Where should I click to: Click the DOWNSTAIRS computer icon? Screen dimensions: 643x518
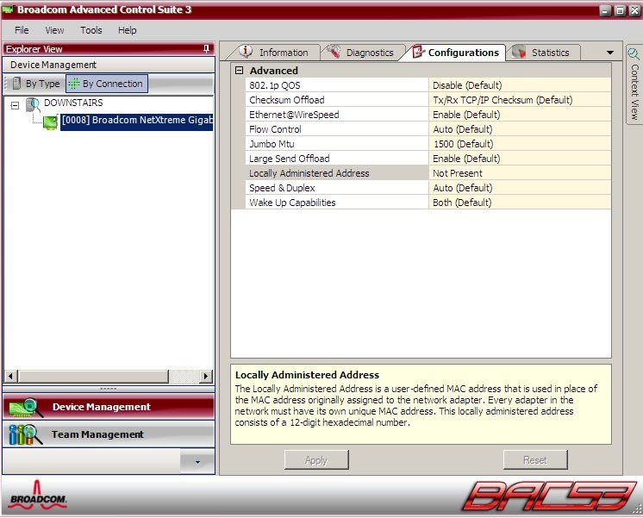[x=33, y=103]
